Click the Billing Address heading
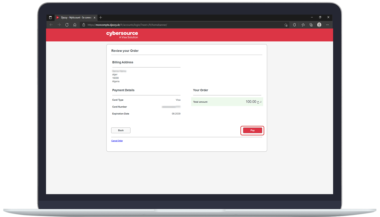Viewport: 380px width, 217px height. [x=123, y=62]
